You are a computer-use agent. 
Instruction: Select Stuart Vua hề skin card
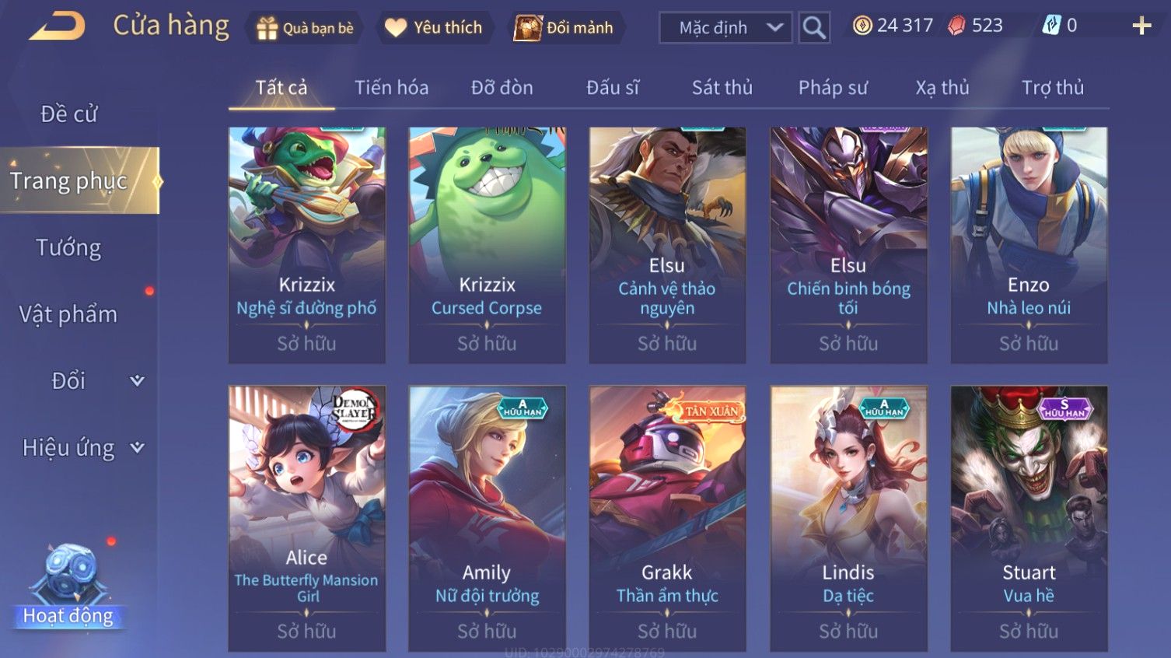(x=1029, y=519)
